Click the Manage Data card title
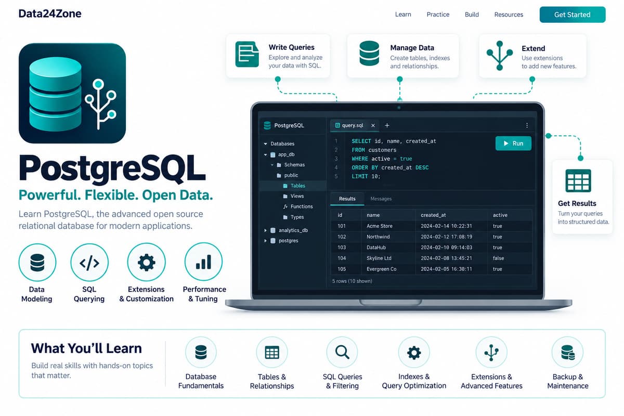 click(412, 48)
